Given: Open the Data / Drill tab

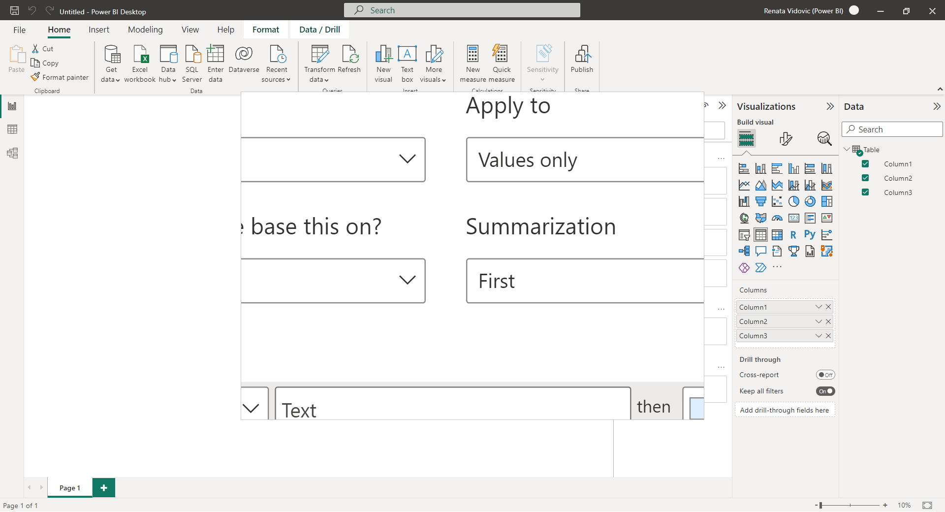Looking at the screenshot, I should [319, 30].
